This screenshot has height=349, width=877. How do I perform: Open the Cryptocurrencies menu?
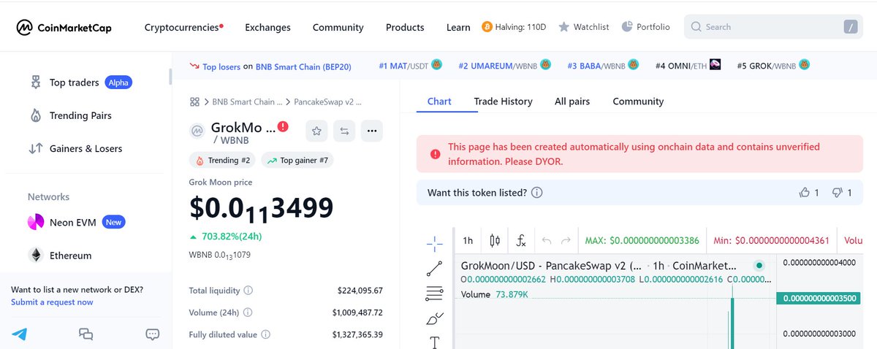[x=183, y=27]
